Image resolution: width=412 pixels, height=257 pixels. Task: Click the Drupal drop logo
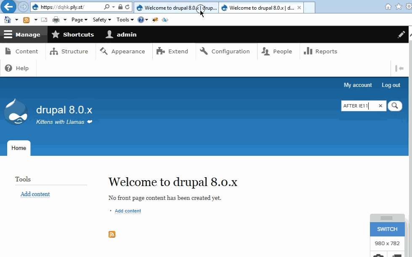point(16,112)
